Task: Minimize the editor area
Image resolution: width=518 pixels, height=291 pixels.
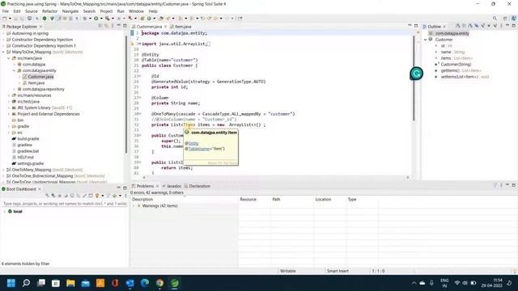Action: click(410, 25)
